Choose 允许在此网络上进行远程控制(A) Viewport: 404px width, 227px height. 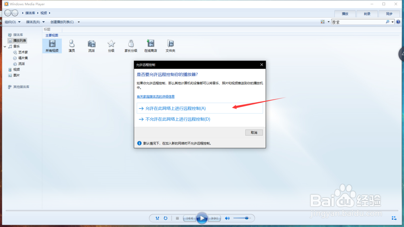pyautogui.click(x=200, y=108)
